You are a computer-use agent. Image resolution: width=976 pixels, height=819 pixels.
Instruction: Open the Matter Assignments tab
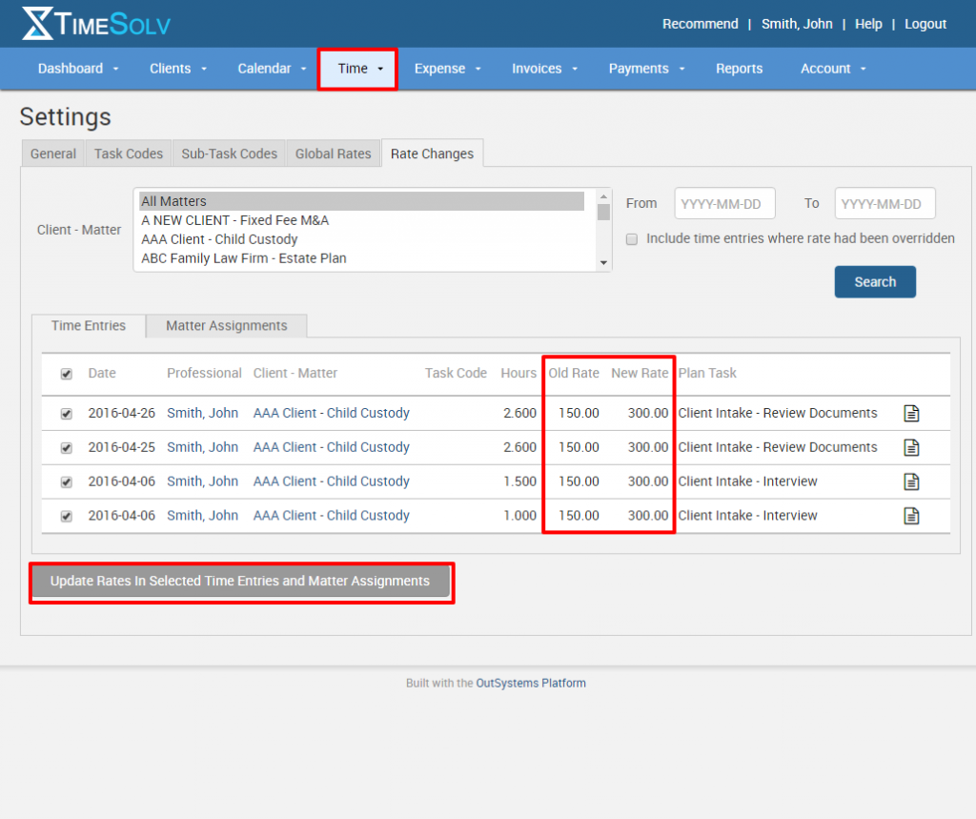(226, 326)
